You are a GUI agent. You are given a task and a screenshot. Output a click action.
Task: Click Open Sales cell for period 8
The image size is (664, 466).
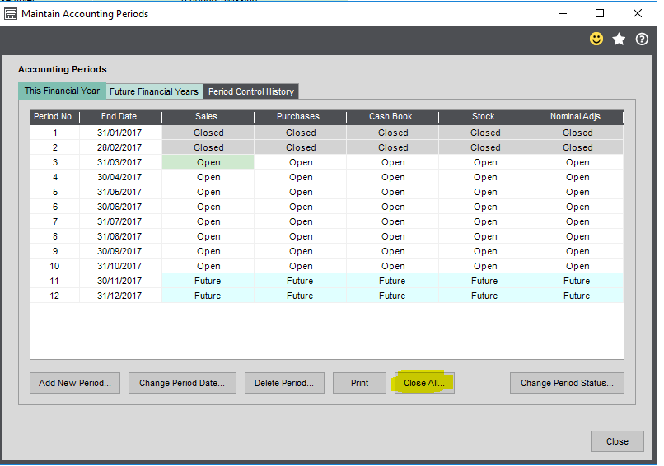coord(208,236)
